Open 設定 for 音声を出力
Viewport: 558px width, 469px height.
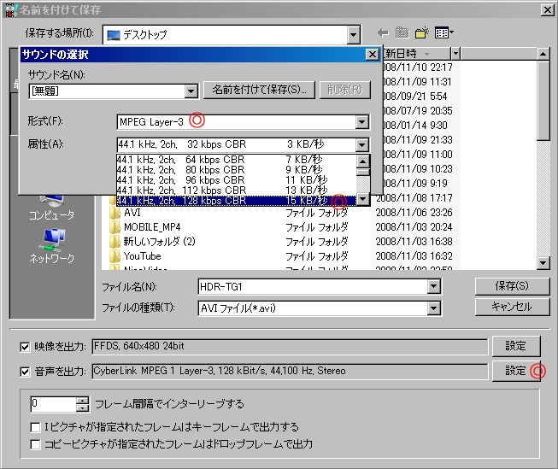coord(516,371)
